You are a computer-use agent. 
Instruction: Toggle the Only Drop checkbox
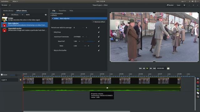pyautogui.click(x=52, y=32)
